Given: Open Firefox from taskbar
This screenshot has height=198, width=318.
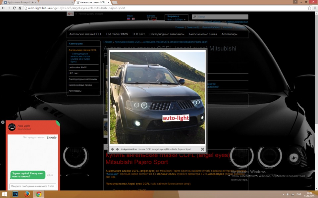Looking at the screenshot, I should pyautogui.click(x=27, y=194).
